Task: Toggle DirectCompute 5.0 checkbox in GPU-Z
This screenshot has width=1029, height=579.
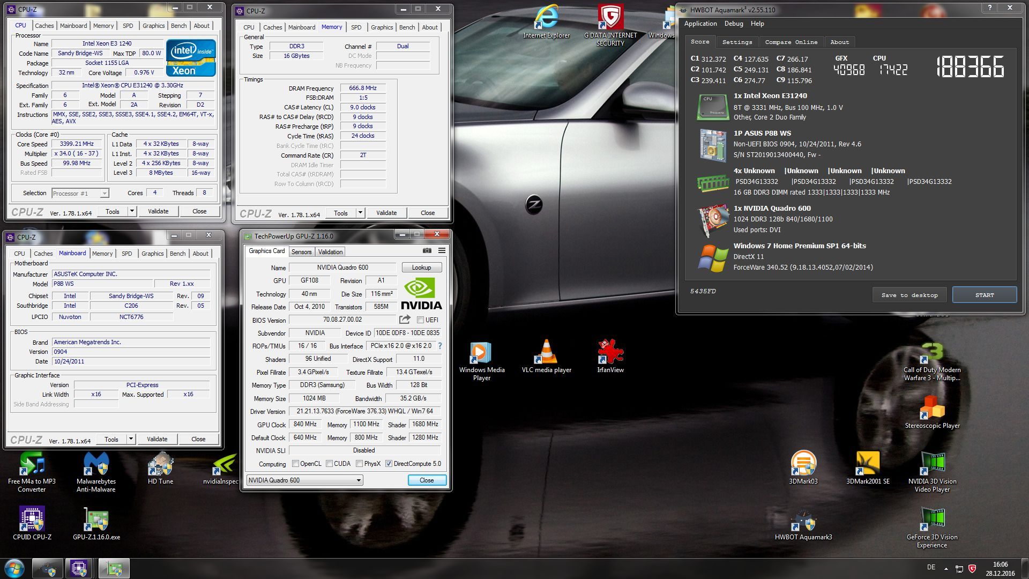Action: point(389,464)
